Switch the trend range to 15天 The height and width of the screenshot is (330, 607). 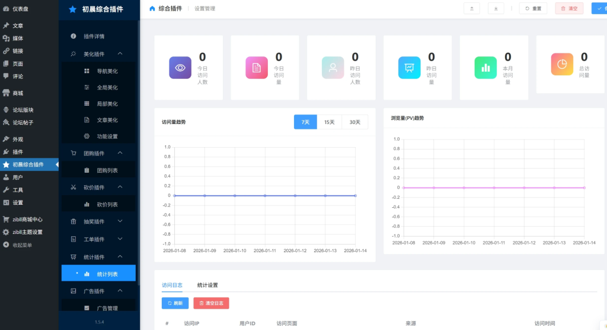tap(330, 122)
